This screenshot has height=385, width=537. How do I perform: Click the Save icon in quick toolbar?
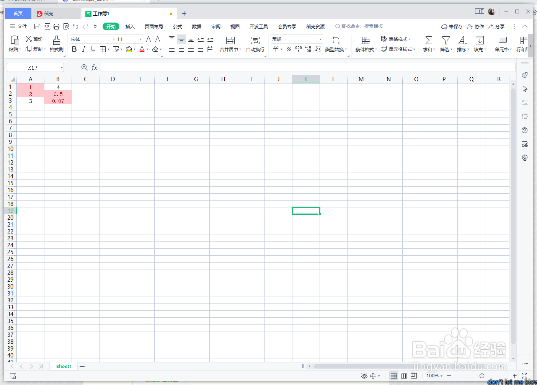pos(37,26)
